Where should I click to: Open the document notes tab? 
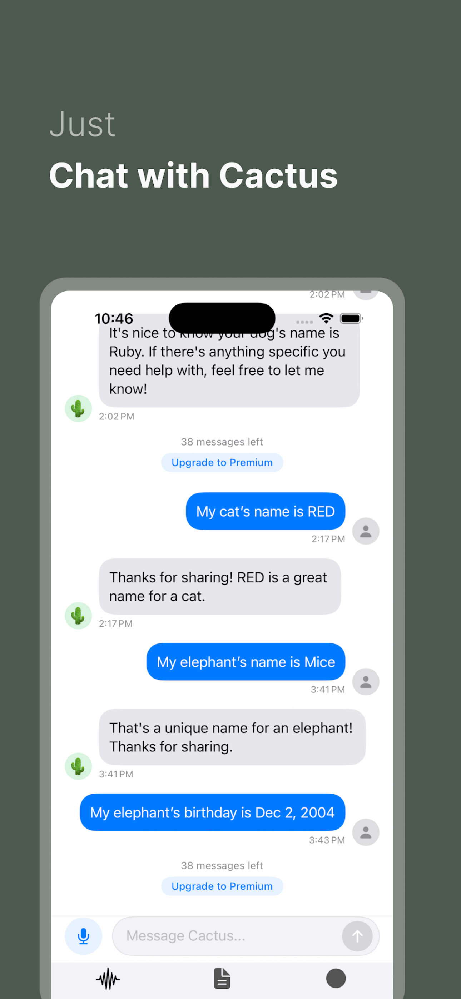coord(222,978)
